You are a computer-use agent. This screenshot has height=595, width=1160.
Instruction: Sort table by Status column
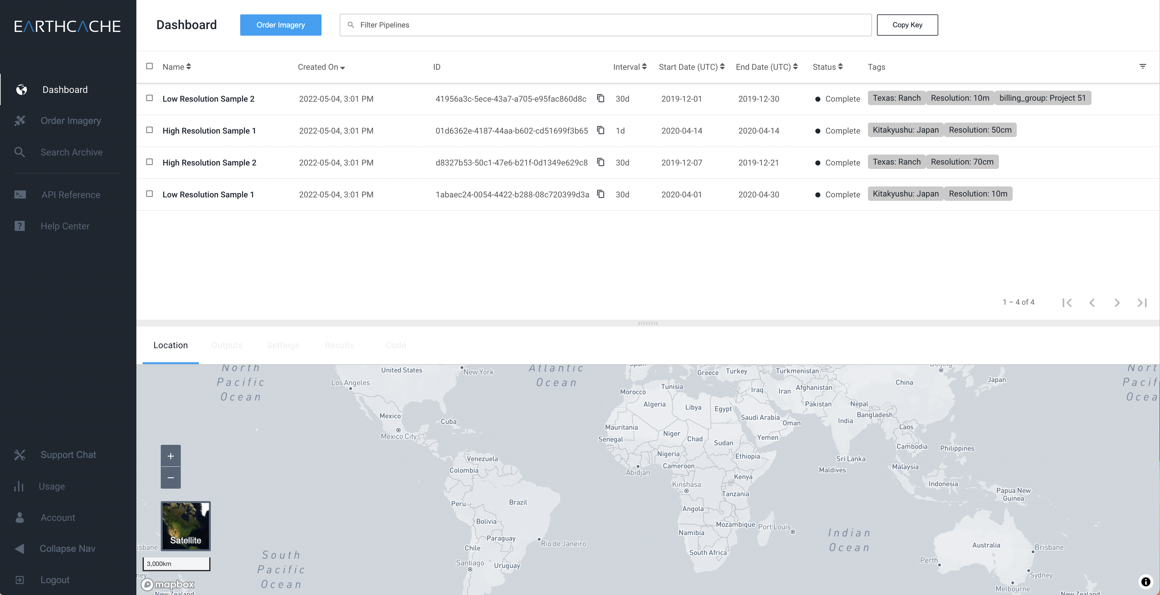[827, 67]
